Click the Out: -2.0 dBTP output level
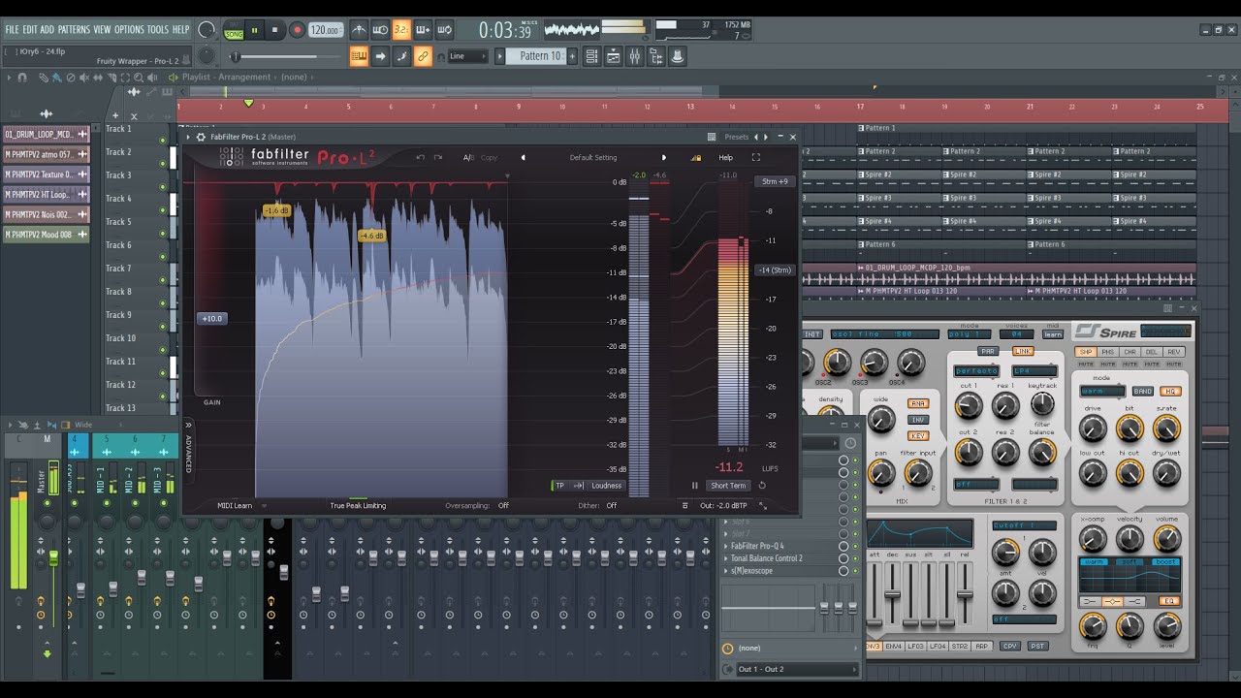Image resolution: width=1241 pixels, height=698 pixels. click(723, 505)
